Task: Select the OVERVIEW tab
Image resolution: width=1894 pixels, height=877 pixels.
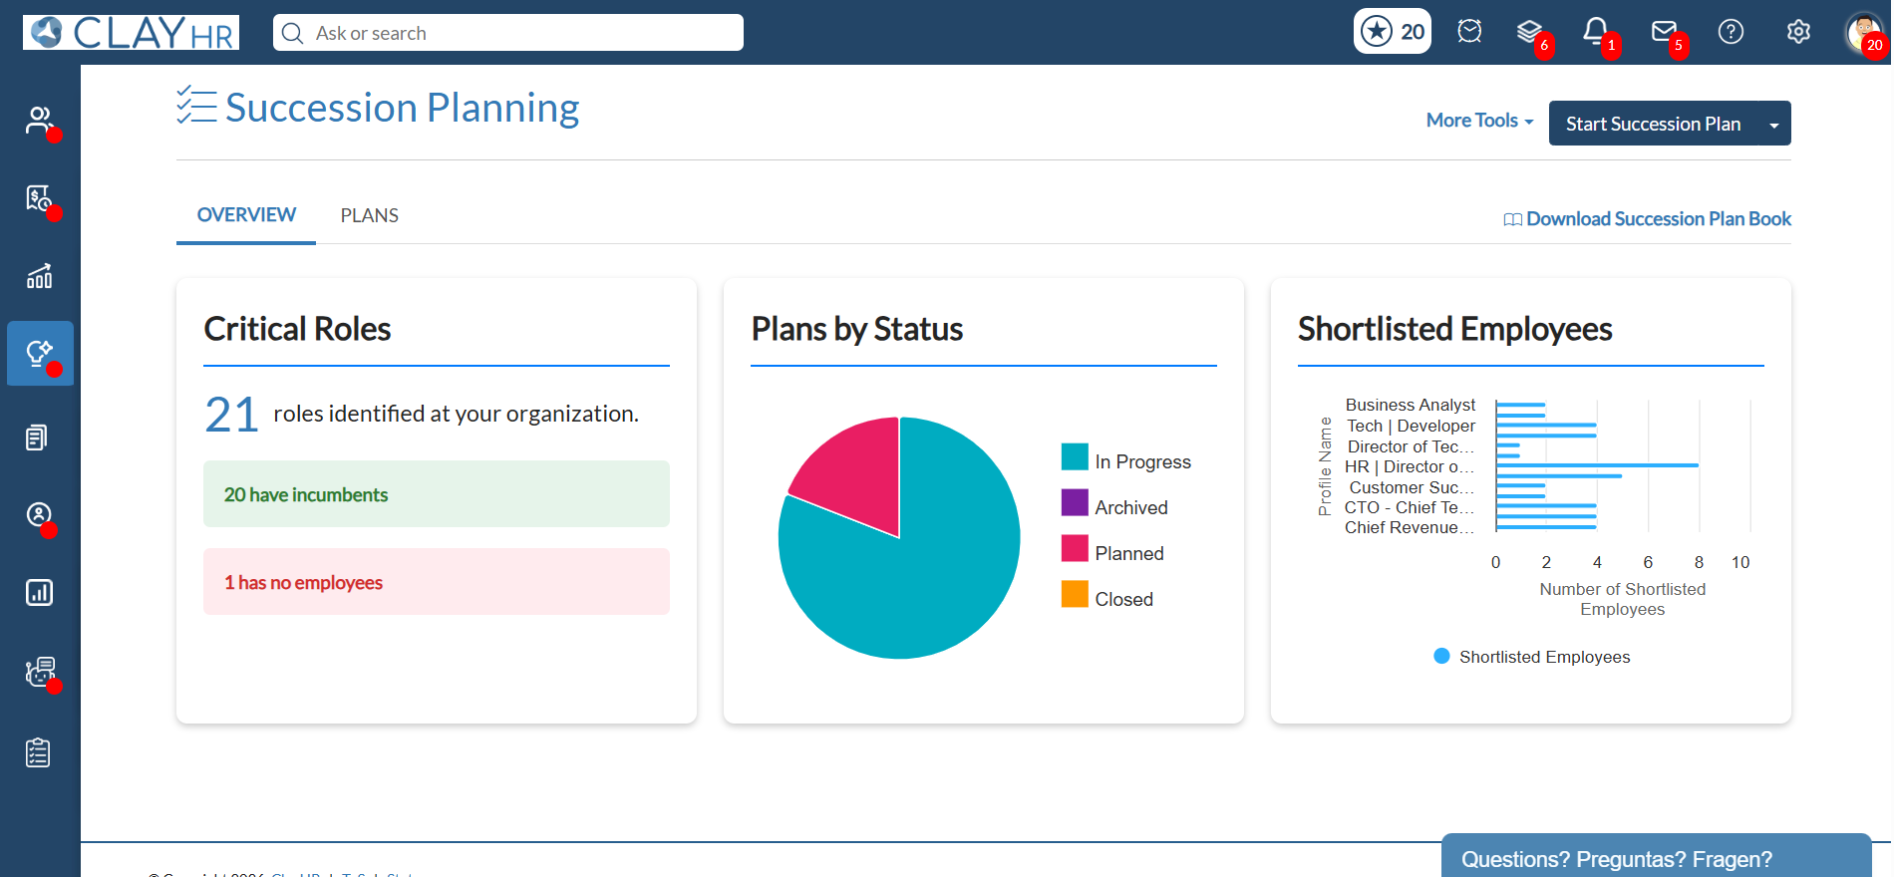Action: tap(246, 215)
